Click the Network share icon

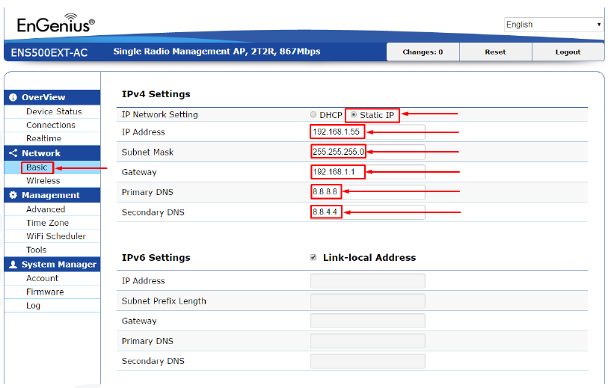[13, 153]
